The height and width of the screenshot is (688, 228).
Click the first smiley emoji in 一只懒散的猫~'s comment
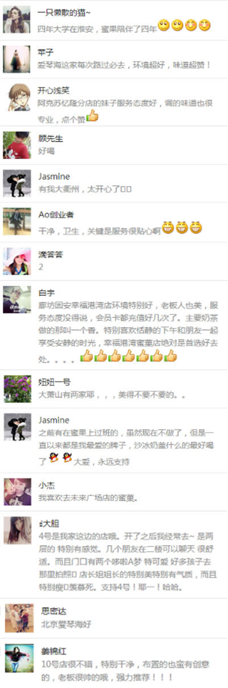(x=164, y=24)
